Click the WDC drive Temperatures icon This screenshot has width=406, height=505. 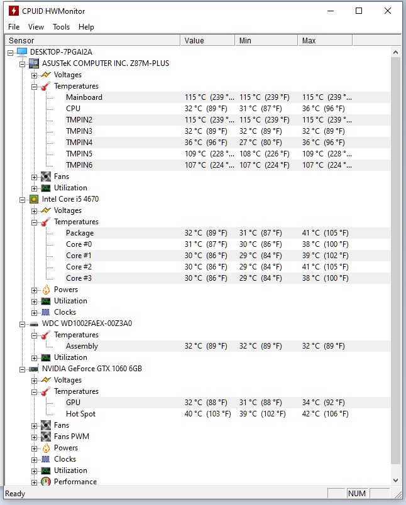click(46, 335)
